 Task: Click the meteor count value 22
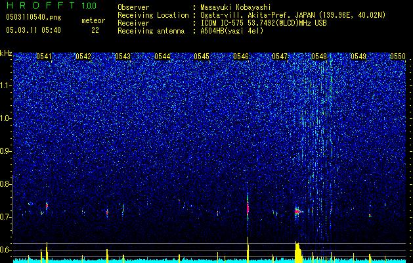95,30
